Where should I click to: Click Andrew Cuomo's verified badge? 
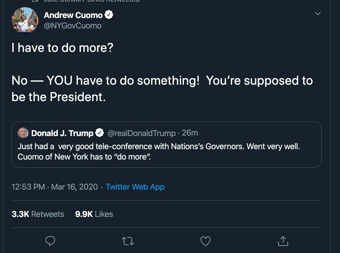pyautogui.click(x=109, y=15)
